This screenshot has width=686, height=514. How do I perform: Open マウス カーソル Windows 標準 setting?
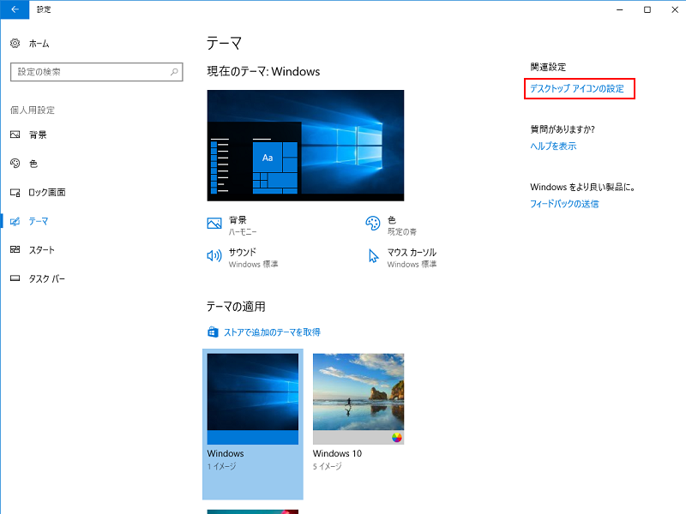coord(402,258)
